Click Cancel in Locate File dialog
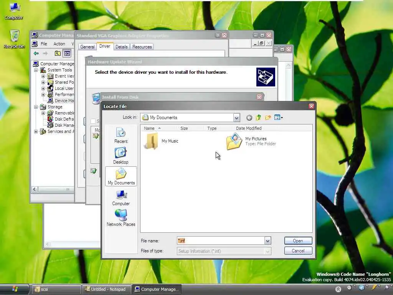 coord(298,251)
